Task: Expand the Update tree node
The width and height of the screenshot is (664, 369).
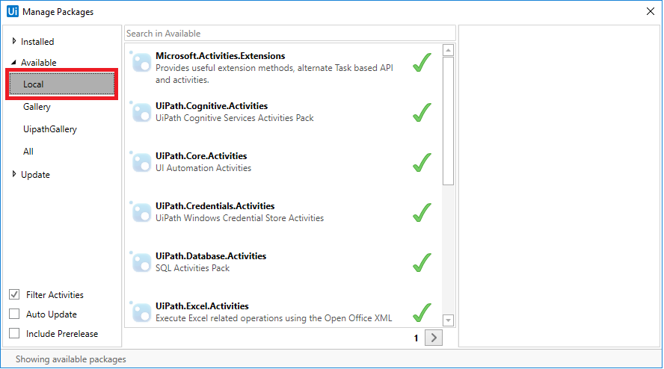Action: click(14, 175)
